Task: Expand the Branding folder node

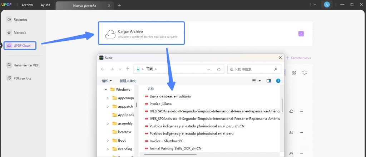Action: tap(108, 149)
